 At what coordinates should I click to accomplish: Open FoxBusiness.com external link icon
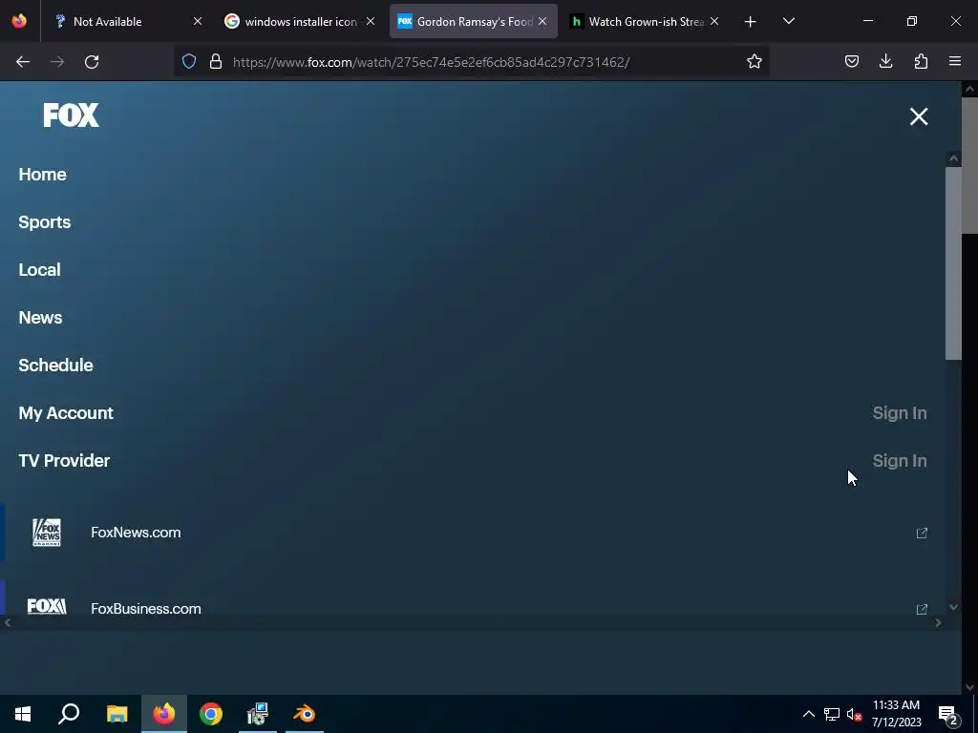(x=922, y=609)
